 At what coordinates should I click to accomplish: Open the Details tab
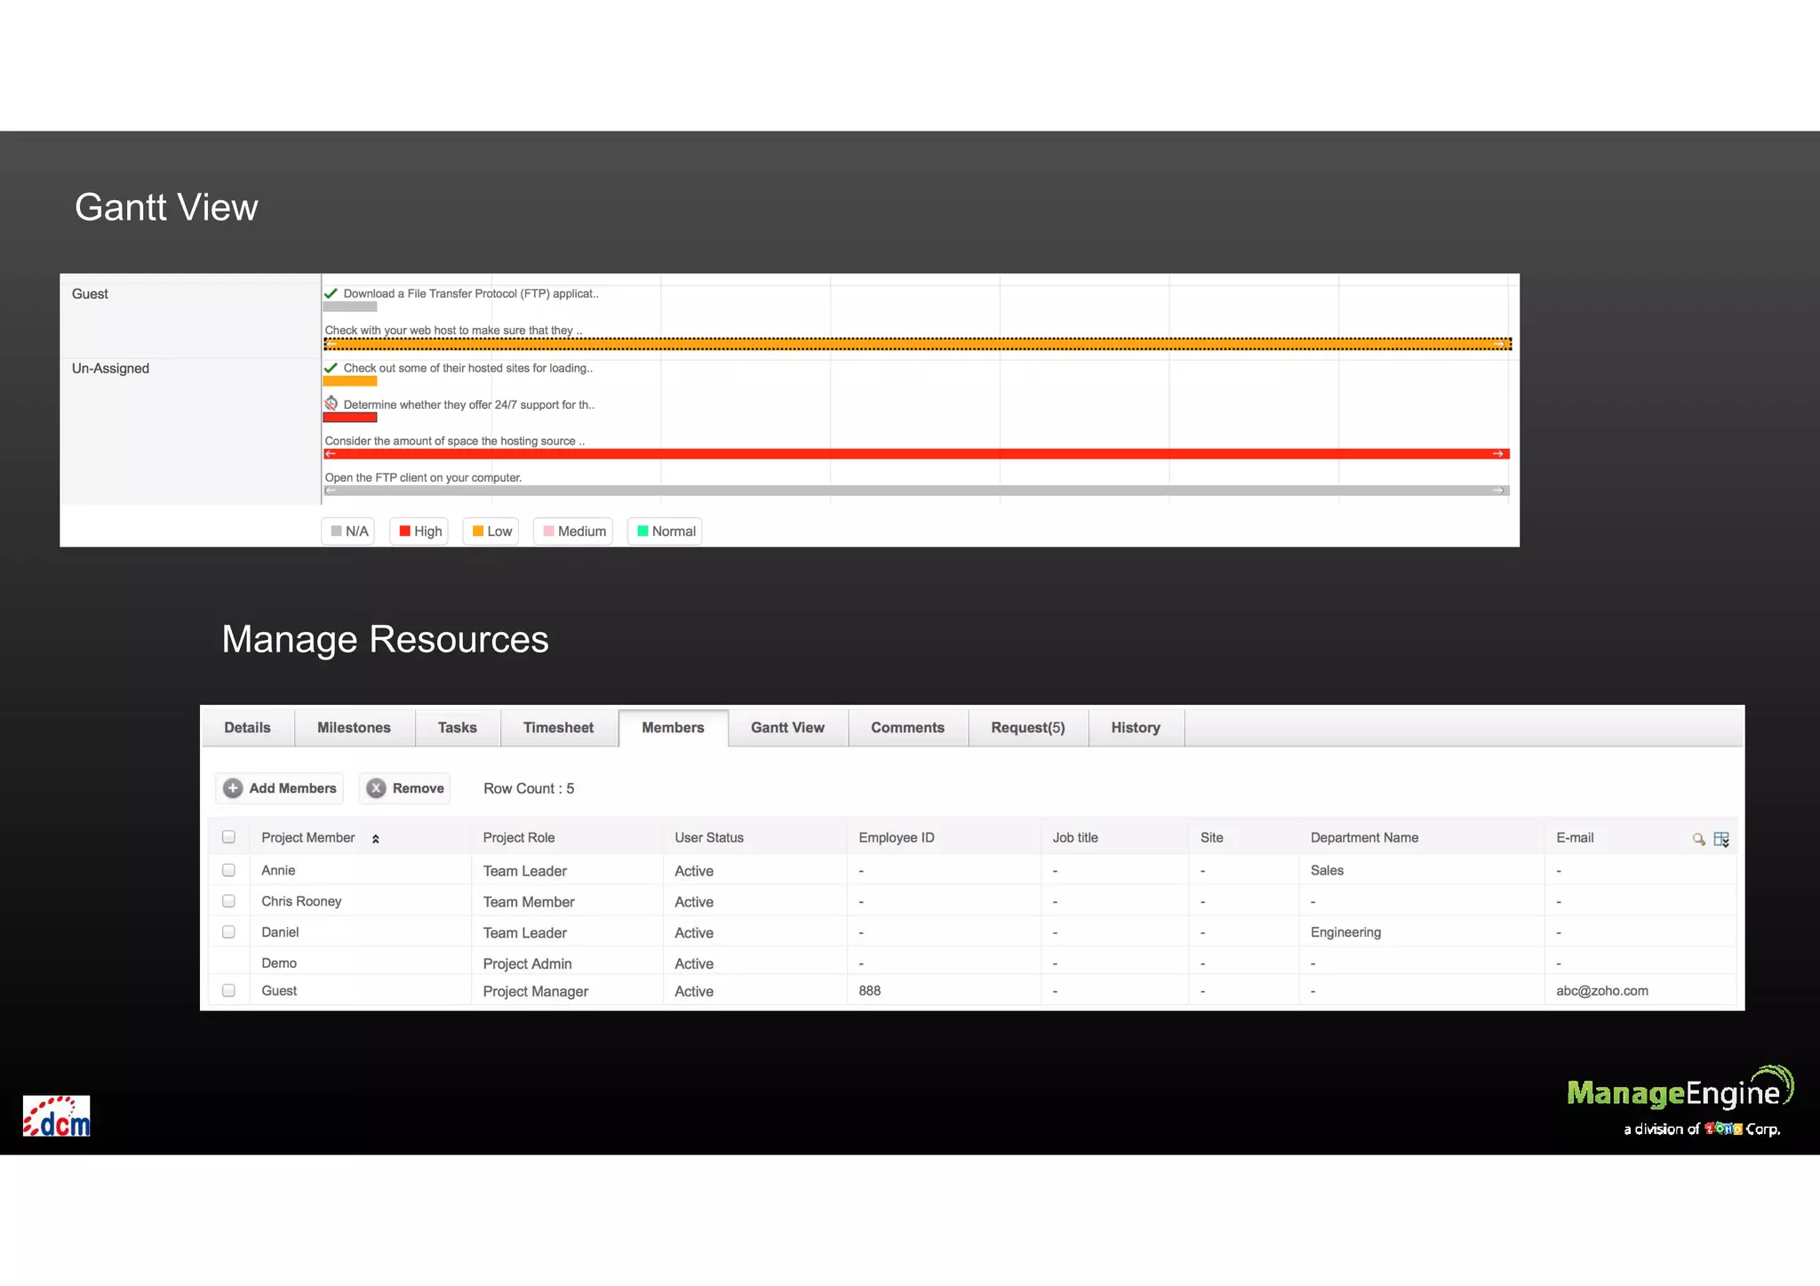tap(247, 728)
